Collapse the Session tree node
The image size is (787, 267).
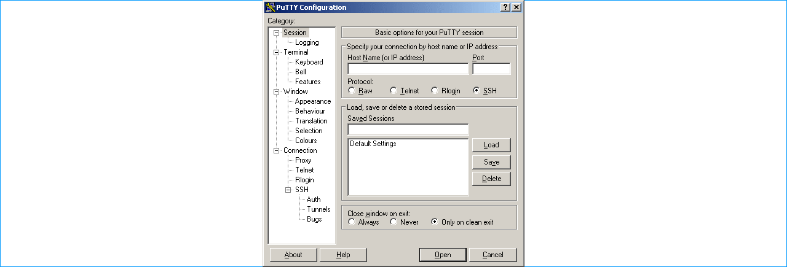pyautogui.click(x=277, y=33)
